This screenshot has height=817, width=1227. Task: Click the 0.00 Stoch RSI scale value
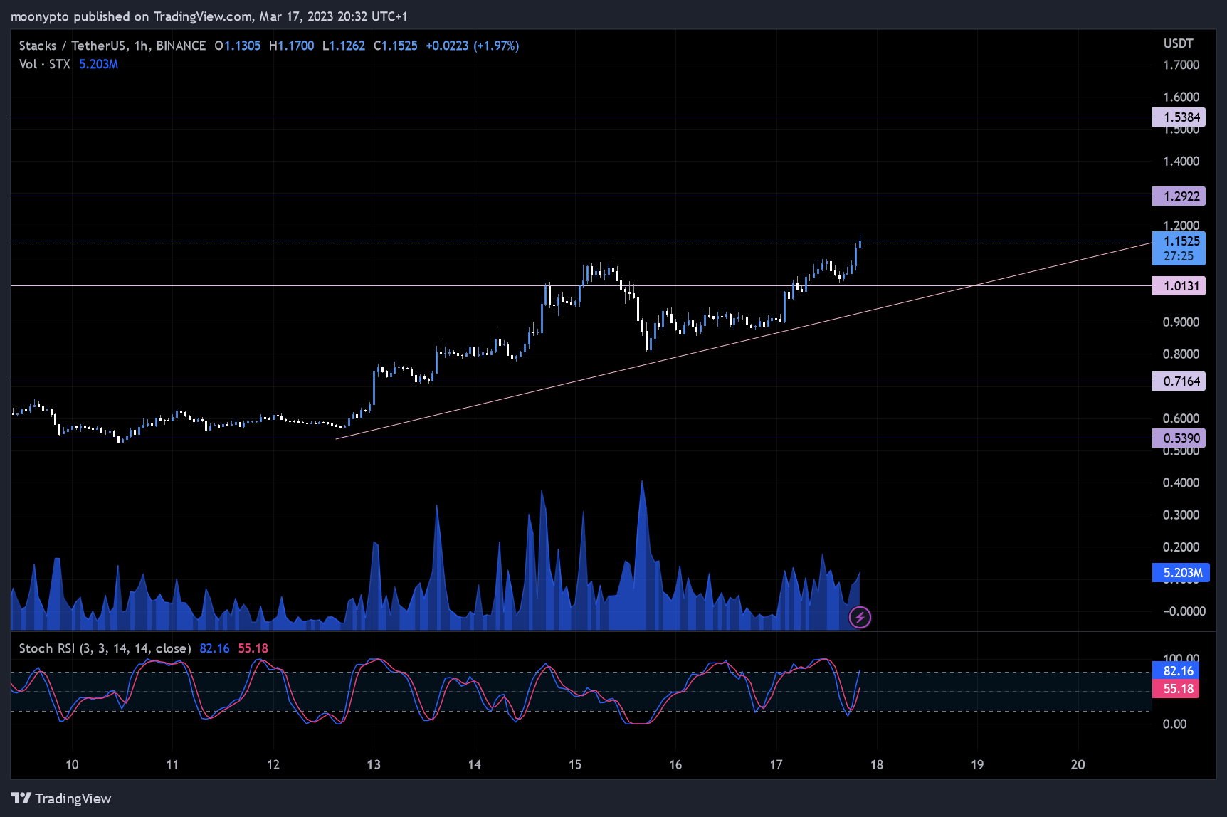(x=1174, y=724)
